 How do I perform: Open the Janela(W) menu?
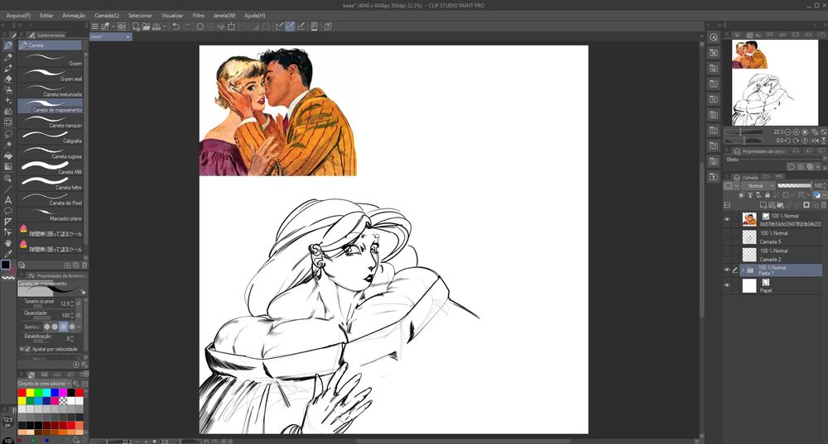224,15
